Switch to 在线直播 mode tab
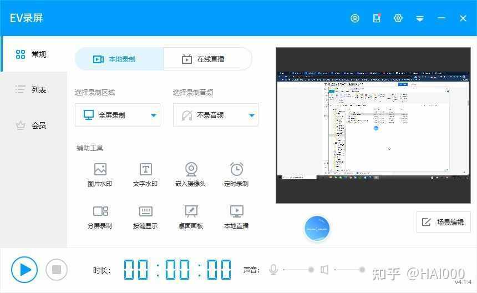 [208, 59]
